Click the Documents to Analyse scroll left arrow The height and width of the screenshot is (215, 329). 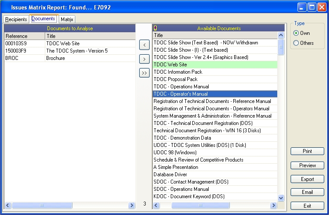click(8, 206)
